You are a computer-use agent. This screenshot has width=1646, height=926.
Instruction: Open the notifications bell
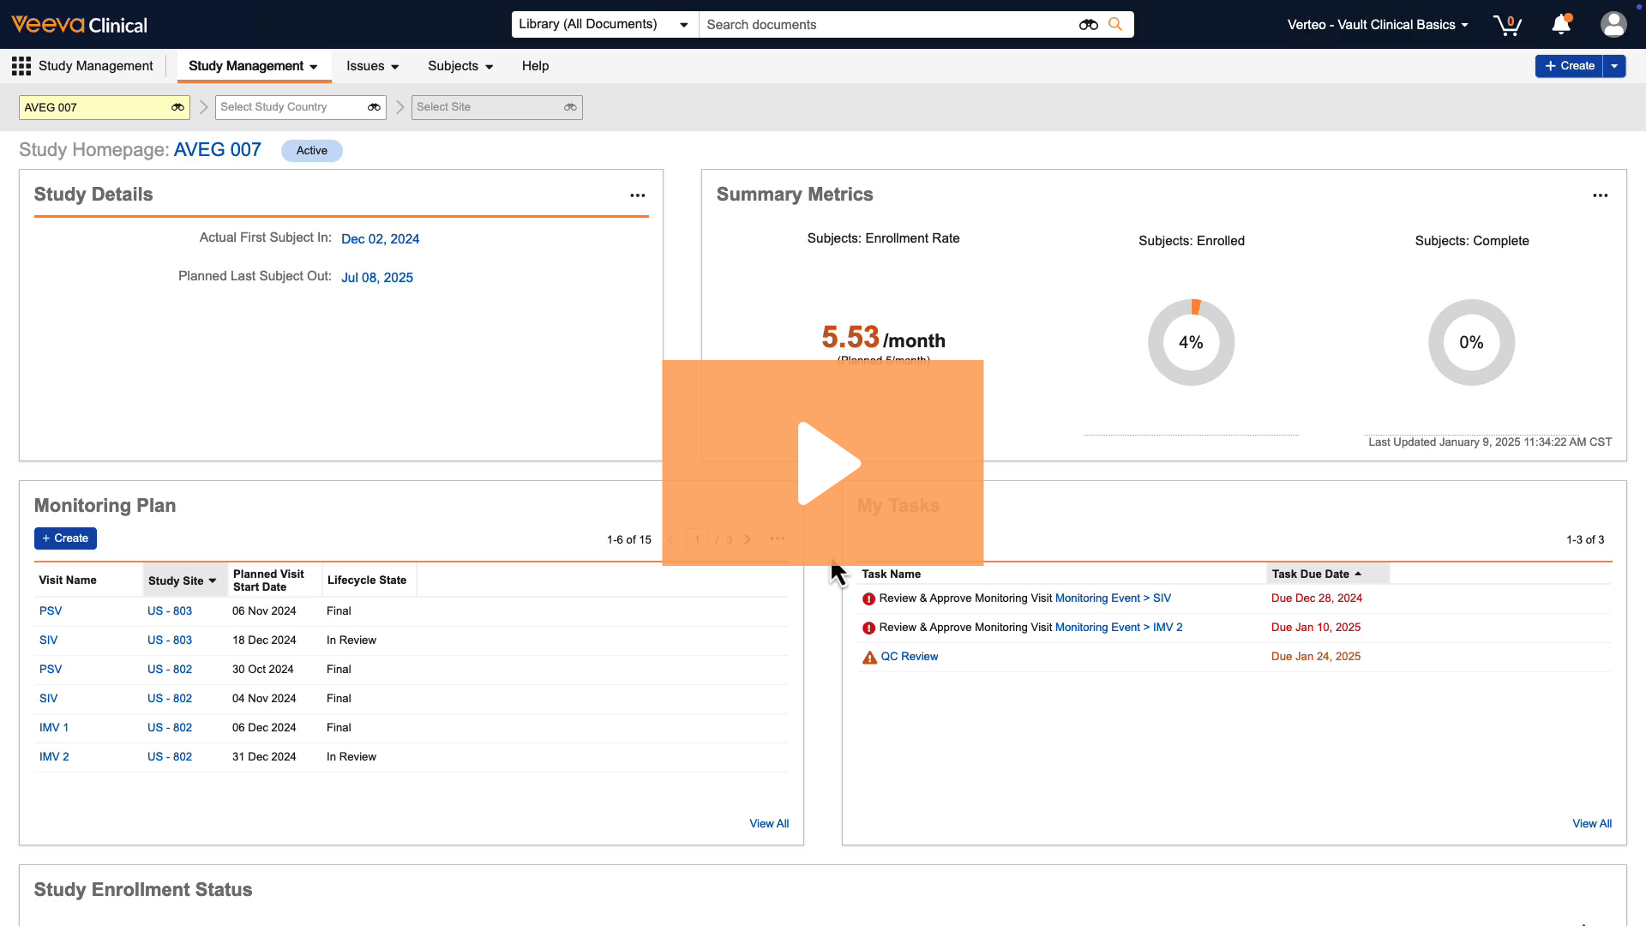[1561, 25]
